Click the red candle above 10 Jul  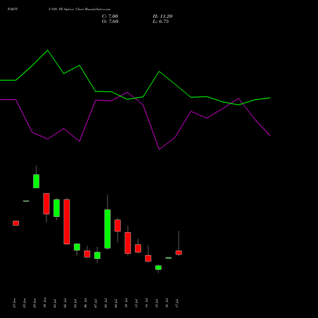[x=128, y=243]
